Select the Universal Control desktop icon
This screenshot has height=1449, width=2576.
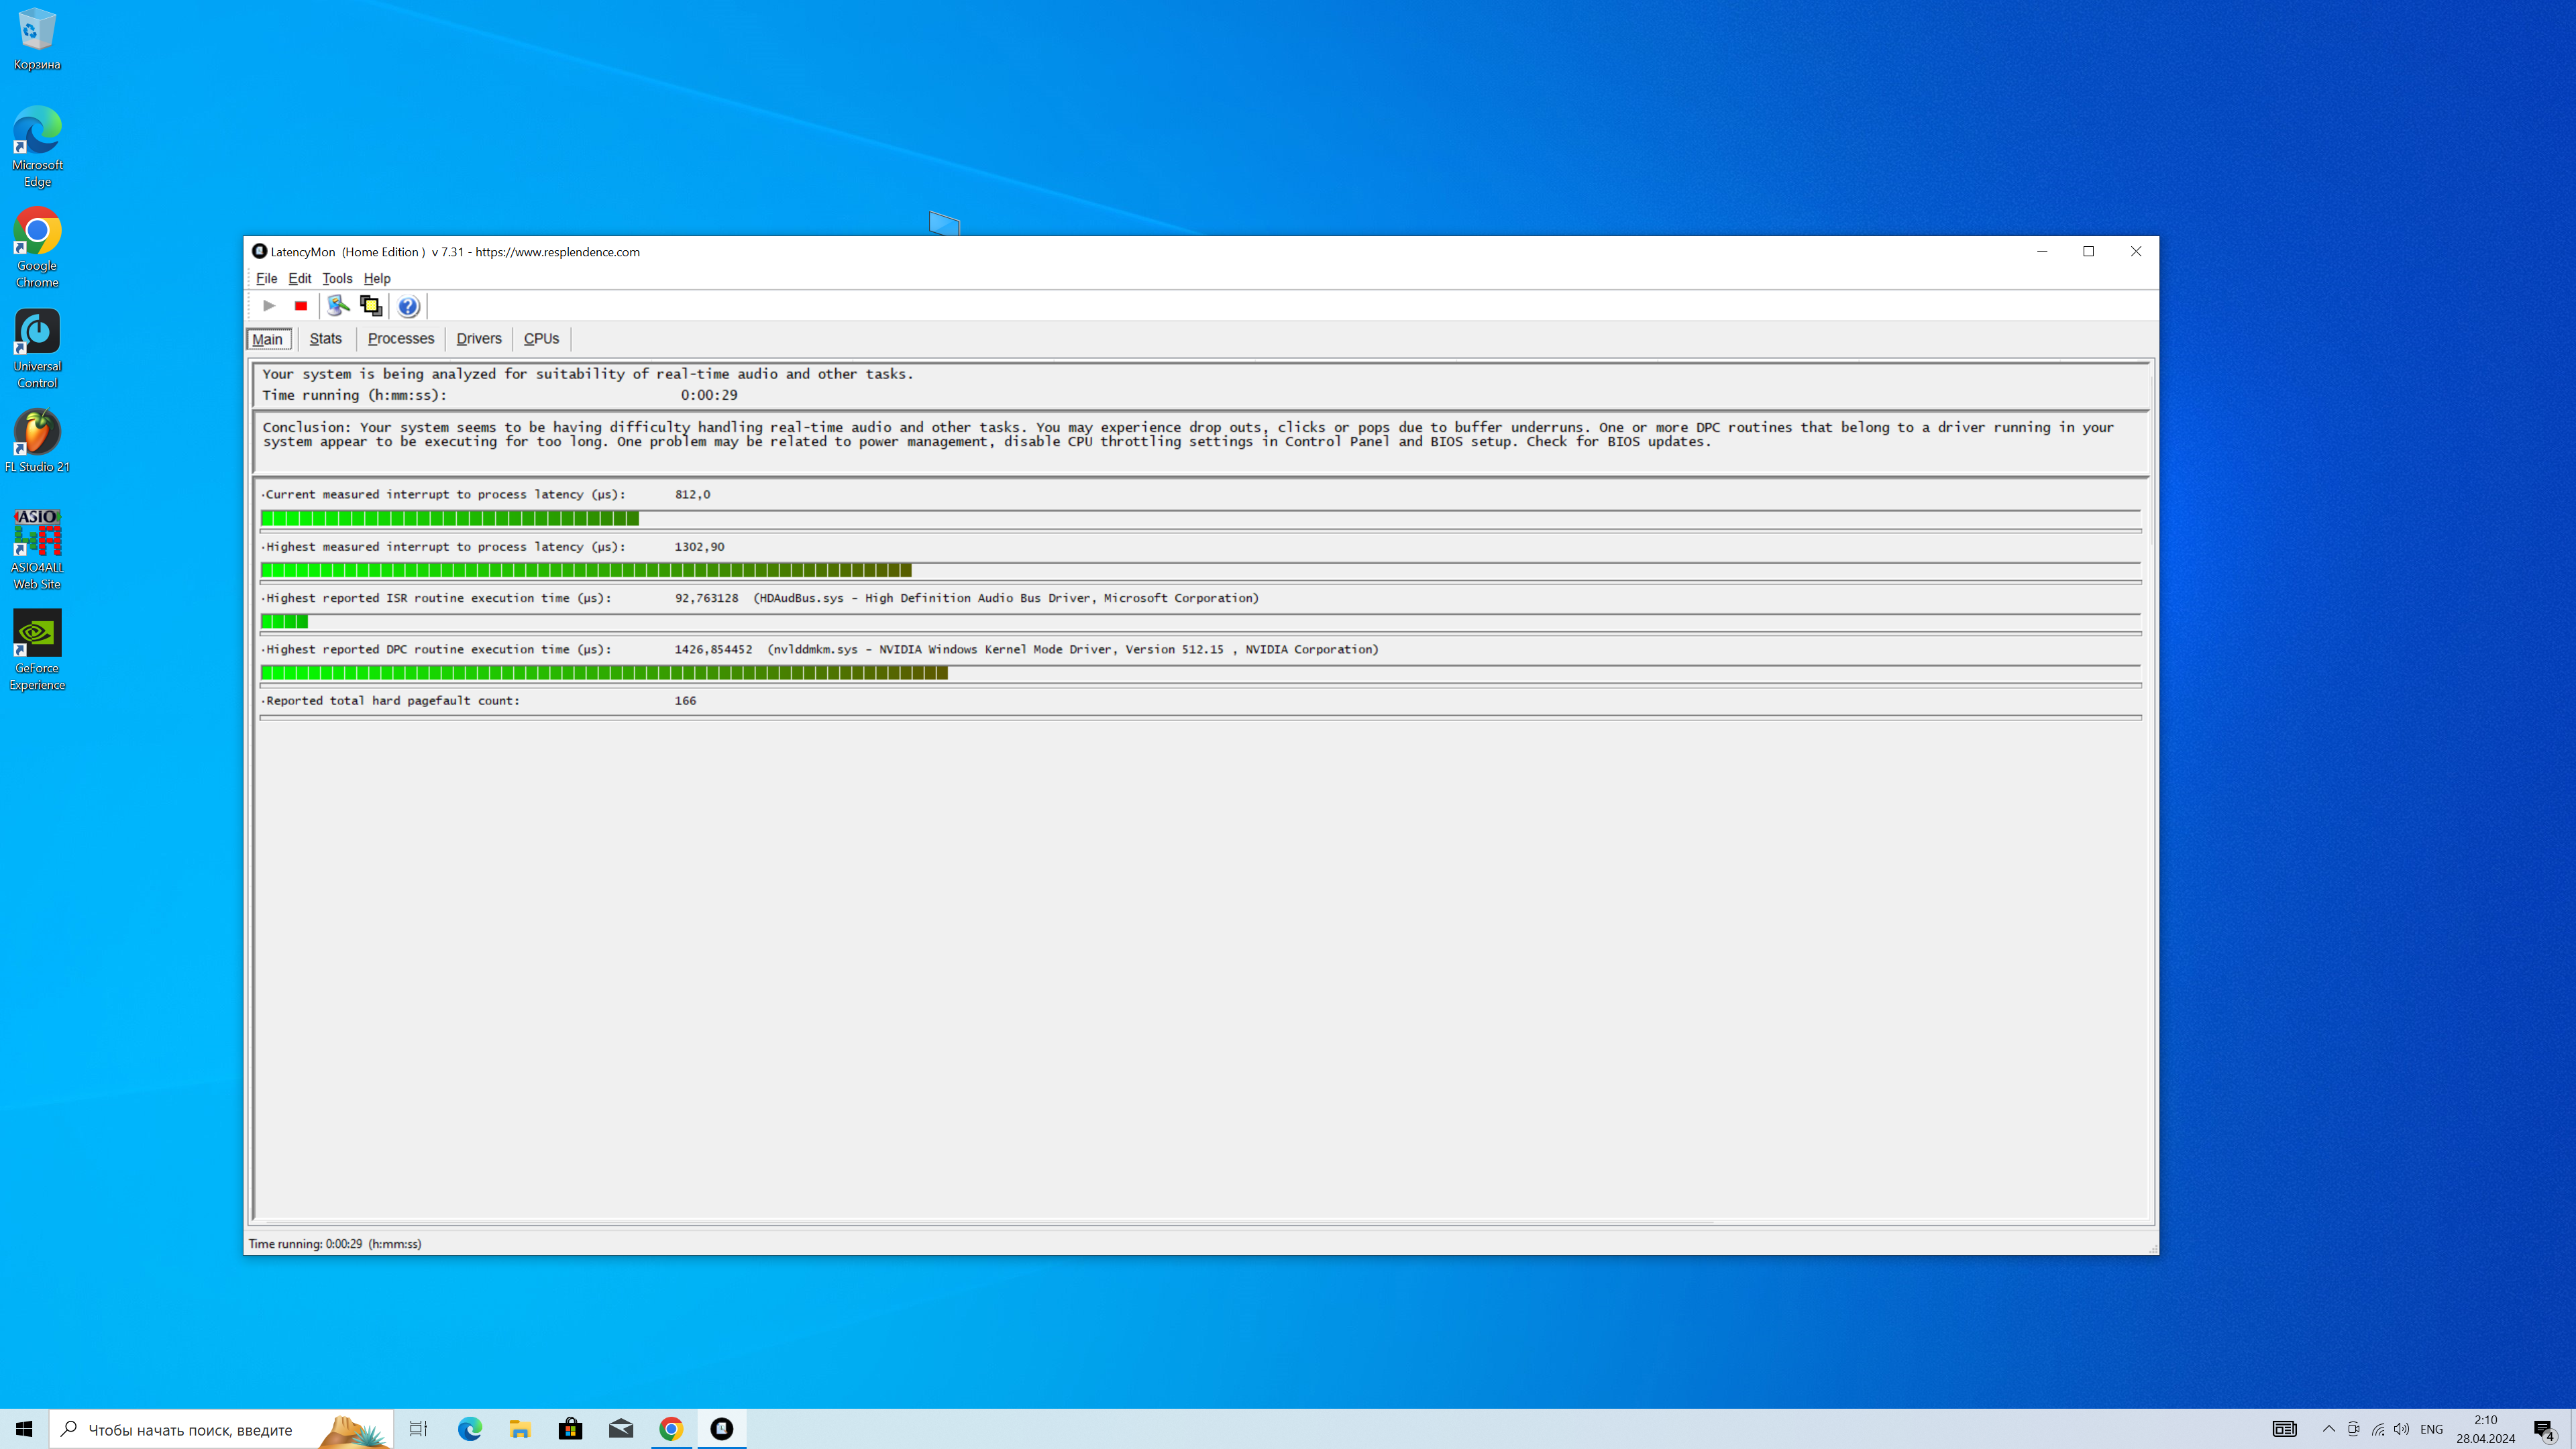tap(37, 348)
